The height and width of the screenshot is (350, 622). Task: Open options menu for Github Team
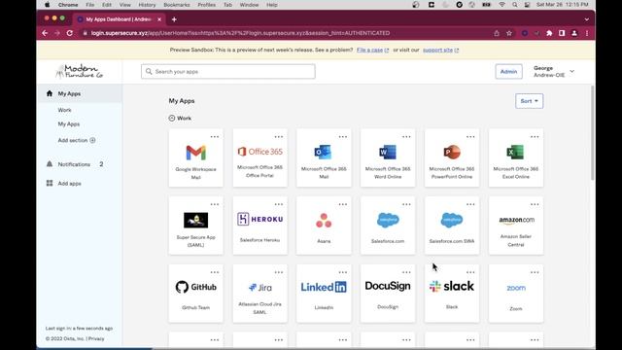click(215, 272)
